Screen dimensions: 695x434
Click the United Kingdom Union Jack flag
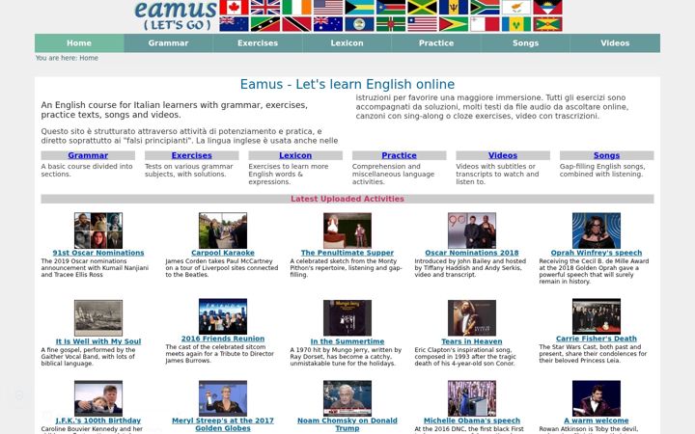click(x=265, y=7)
